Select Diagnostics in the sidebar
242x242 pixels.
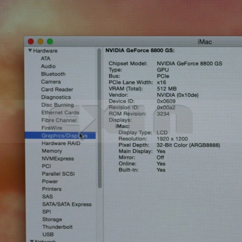56,97
